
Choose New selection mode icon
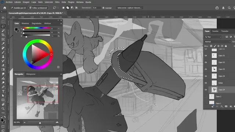pyautogui.click(x=64, y=8)
